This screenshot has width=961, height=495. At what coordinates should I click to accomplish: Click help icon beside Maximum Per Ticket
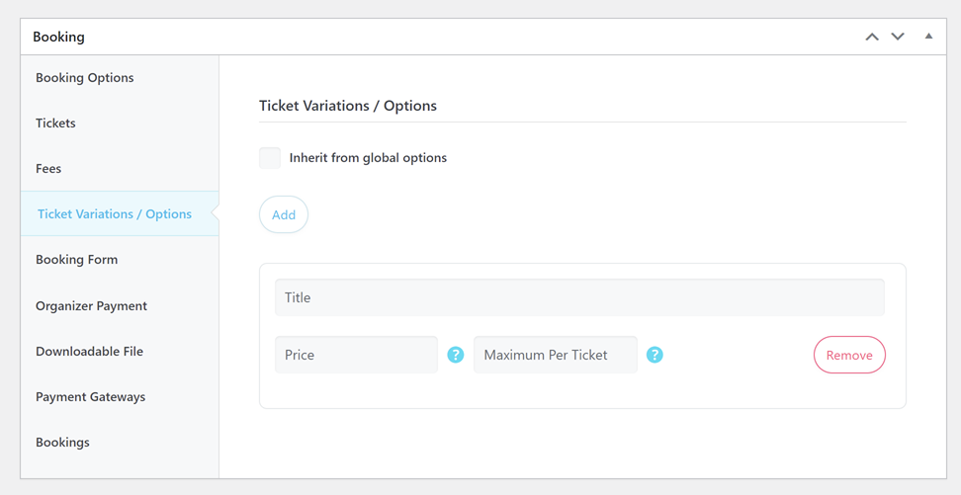[655, 355]
